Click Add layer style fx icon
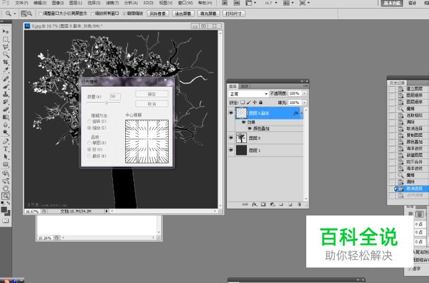 click(254, 204)
